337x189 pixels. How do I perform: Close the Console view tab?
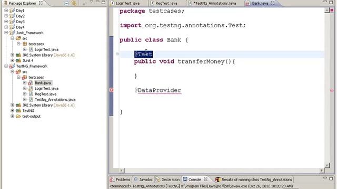[206, 180]
